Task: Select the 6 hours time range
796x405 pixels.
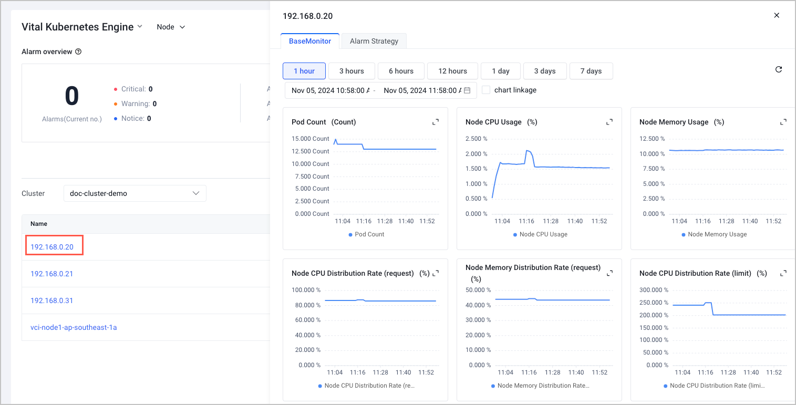Action: (401, 71)
